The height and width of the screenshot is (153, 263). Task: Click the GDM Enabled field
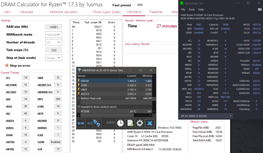(55, 142)
